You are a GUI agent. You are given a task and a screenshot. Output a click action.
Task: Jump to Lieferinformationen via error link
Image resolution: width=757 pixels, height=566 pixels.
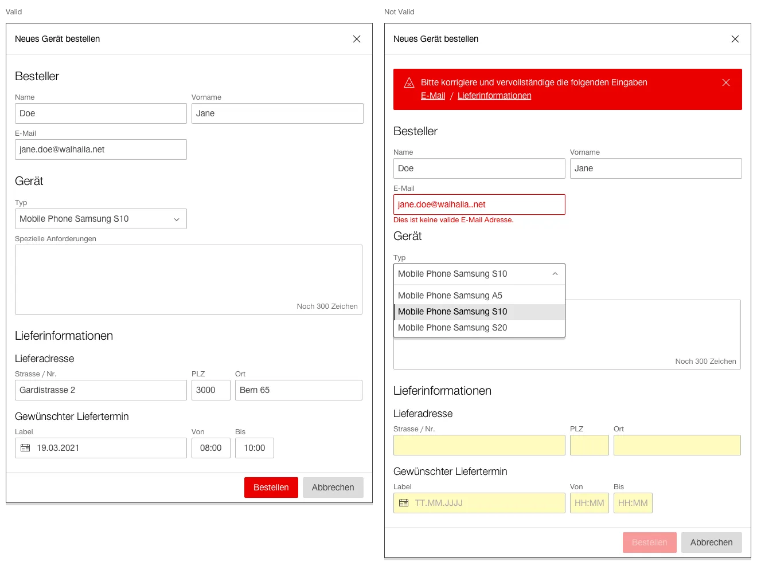[x=494, y=96]
